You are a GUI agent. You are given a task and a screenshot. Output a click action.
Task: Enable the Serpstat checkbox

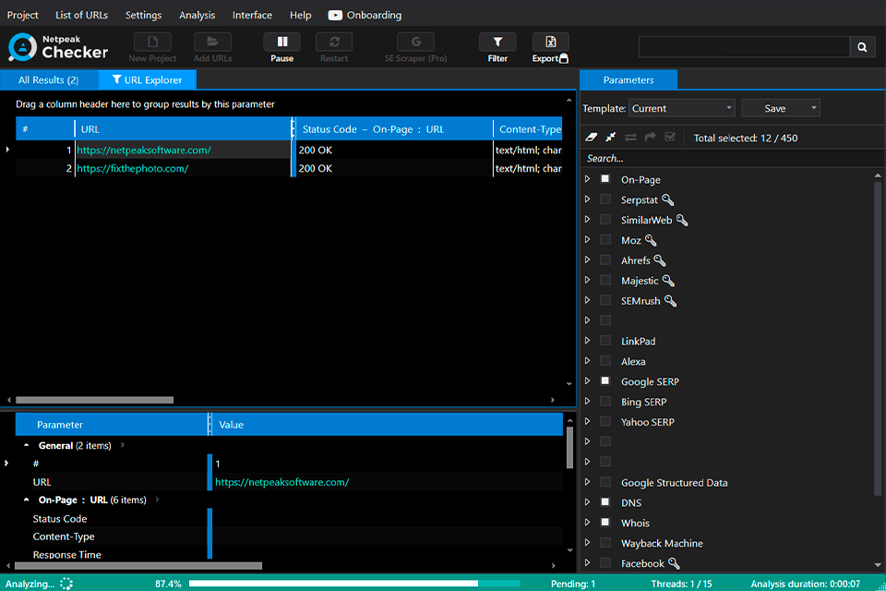(x=605, y=199)
